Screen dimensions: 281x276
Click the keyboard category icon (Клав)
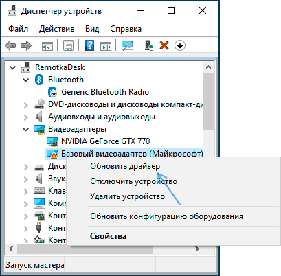[39, 191]
